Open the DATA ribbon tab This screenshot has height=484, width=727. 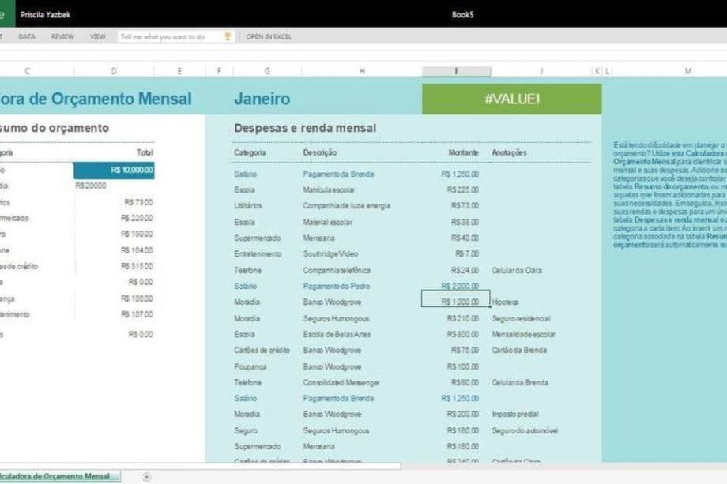[x=27, y=36]
